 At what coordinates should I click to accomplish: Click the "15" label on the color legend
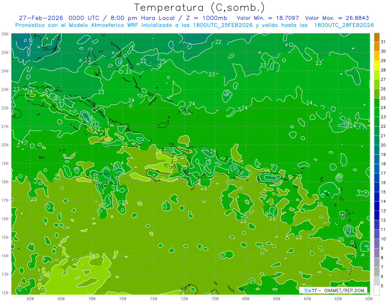(x=383, y=192)
